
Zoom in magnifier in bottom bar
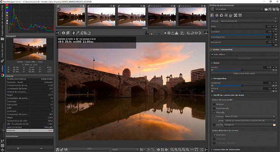176,149
